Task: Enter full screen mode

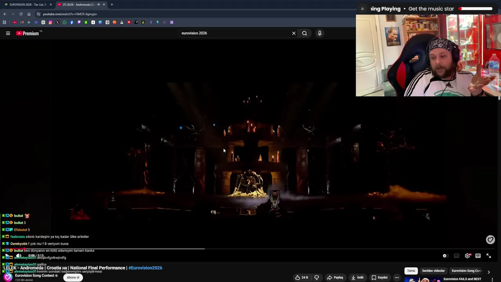Action: [488, 256]
